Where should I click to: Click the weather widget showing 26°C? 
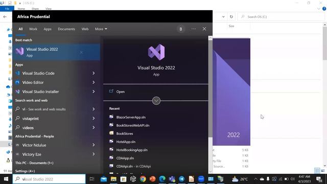click(240, 179)
